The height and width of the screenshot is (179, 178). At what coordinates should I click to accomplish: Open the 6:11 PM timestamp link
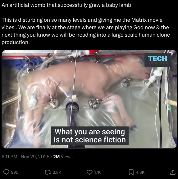click(9, 157)
